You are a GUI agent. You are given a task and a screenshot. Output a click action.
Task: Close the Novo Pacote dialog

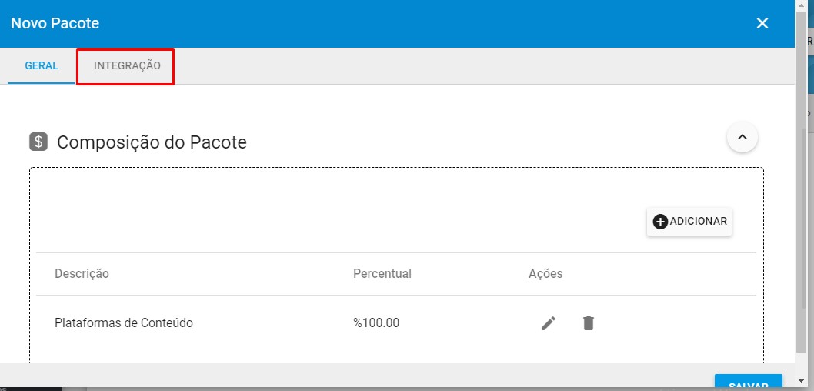tap(762, 23)
